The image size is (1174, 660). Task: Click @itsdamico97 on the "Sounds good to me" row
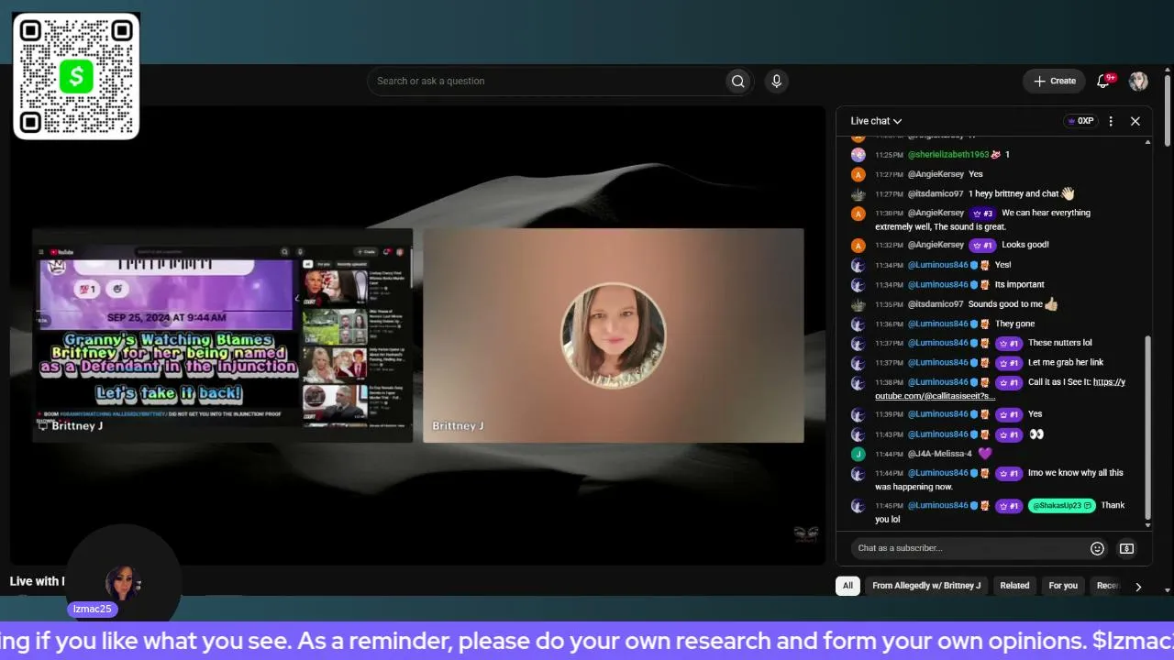coord(936,304)
